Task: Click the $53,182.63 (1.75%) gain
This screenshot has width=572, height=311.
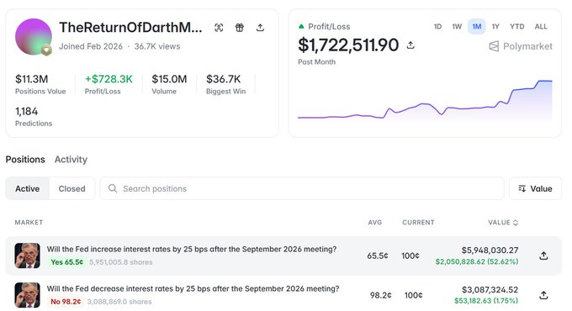Action: point(486,301)
